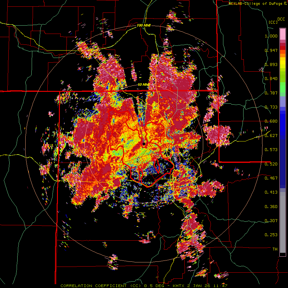Select the 0.840 scale value
The height and width of the screenshot is (288, 288).
tap(271, 79)
